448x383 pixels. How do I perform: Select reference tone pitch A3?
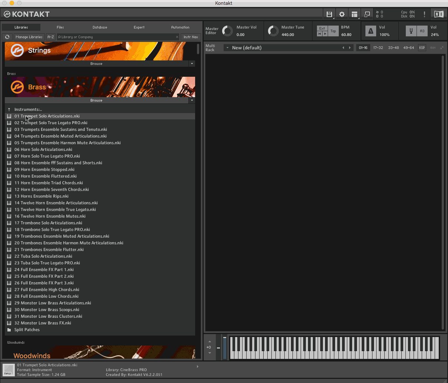coord(422,31)
